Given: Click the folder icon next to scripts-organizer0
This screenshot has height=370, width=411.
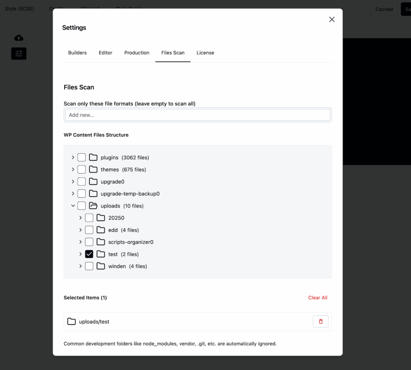Looking at the screenshot, I should (100, 242).
